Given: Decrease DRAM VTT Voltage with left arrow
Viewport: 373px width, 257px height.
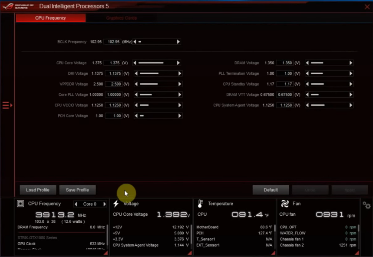Looking at the screenshot, I should [307, 95].
